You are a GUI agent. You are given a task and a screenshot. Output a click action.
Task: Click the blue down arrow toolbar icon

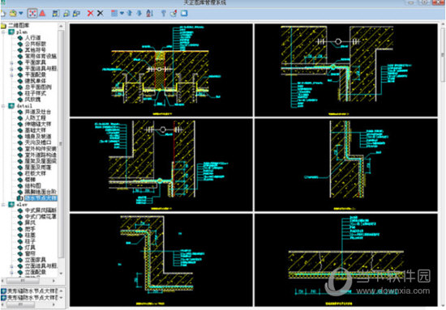(x=139, y=13)
